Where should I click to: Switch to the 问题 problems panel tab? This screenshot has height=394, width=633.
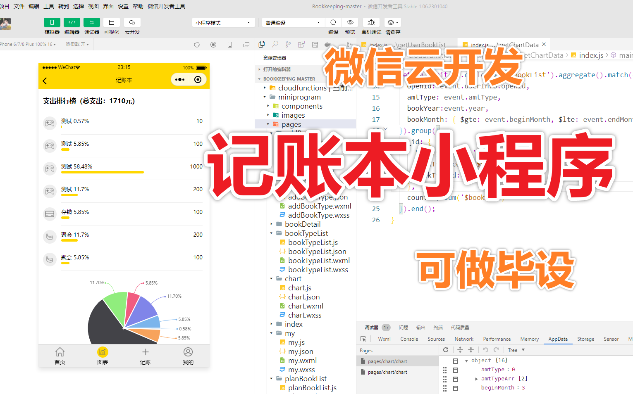[404, 328]
